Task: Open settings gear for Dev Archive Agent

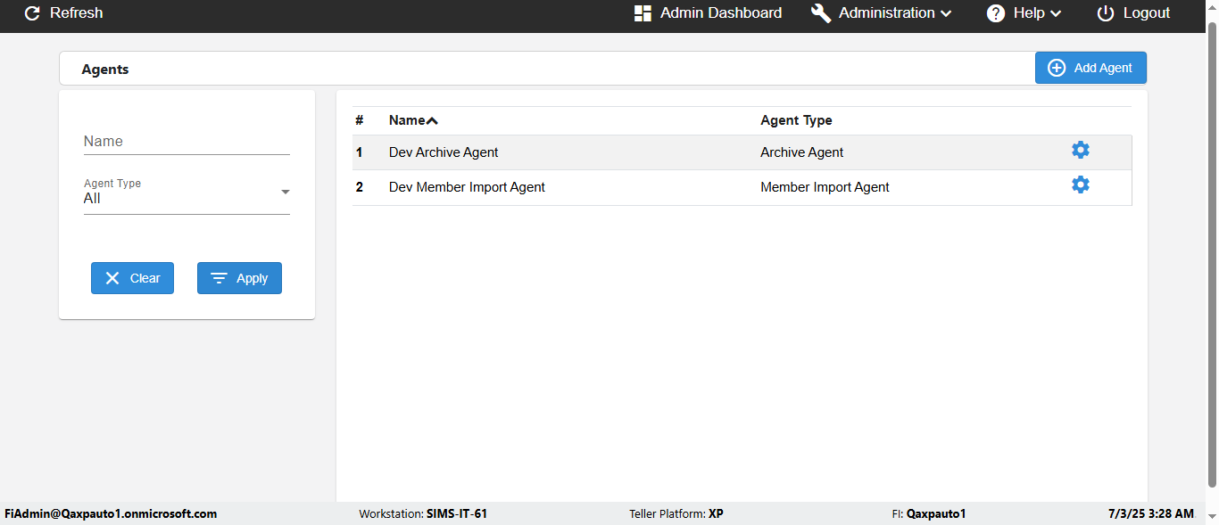Action: pos(1081,150)
